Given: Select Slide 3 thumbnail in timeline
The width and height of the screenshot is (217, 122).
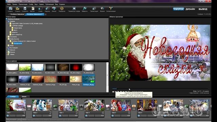Looking at the screenshot, I should [68, 105].
